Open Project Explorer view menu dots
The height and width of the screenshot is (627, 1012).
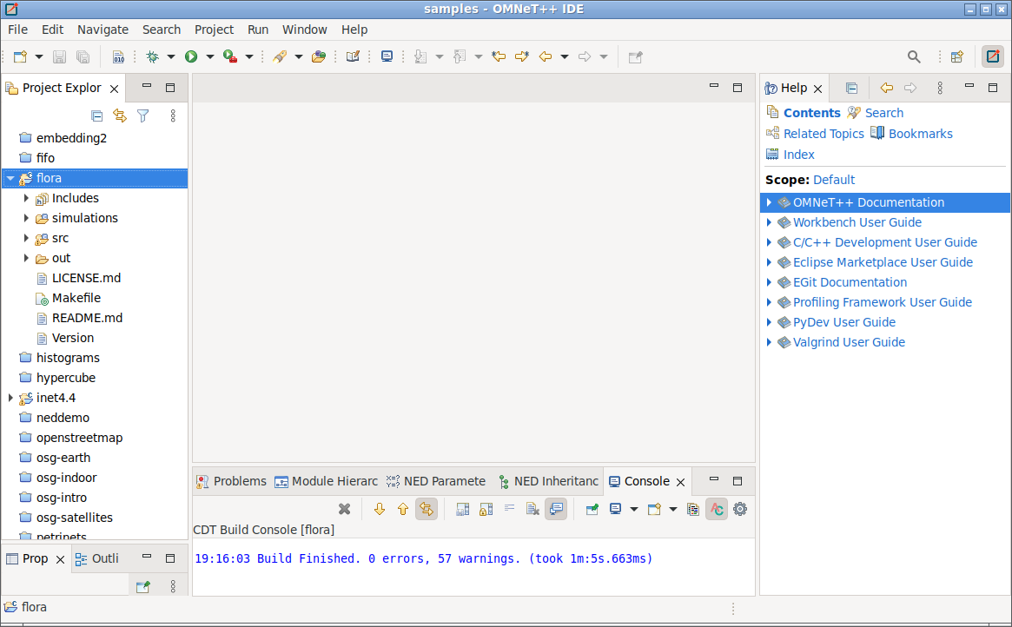pyautogui.click(x=173, y=116)
